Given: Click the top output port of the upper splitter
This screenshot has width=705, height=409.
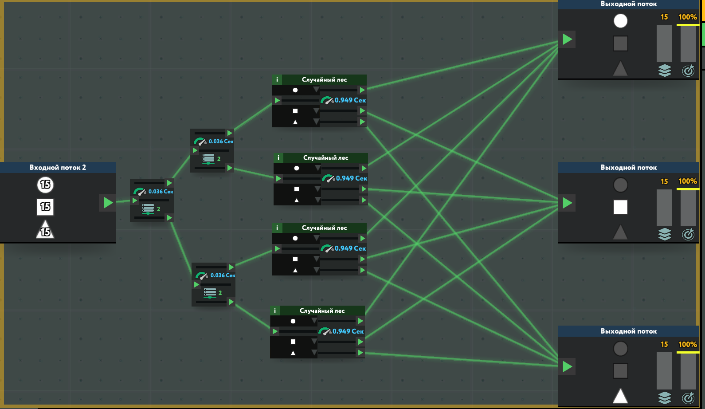Looking at the screenshot, I should (x=230, y=133).
